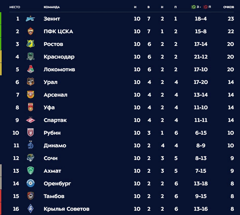
Task: Select the Тамбов team name
Action: coord(54,196)
